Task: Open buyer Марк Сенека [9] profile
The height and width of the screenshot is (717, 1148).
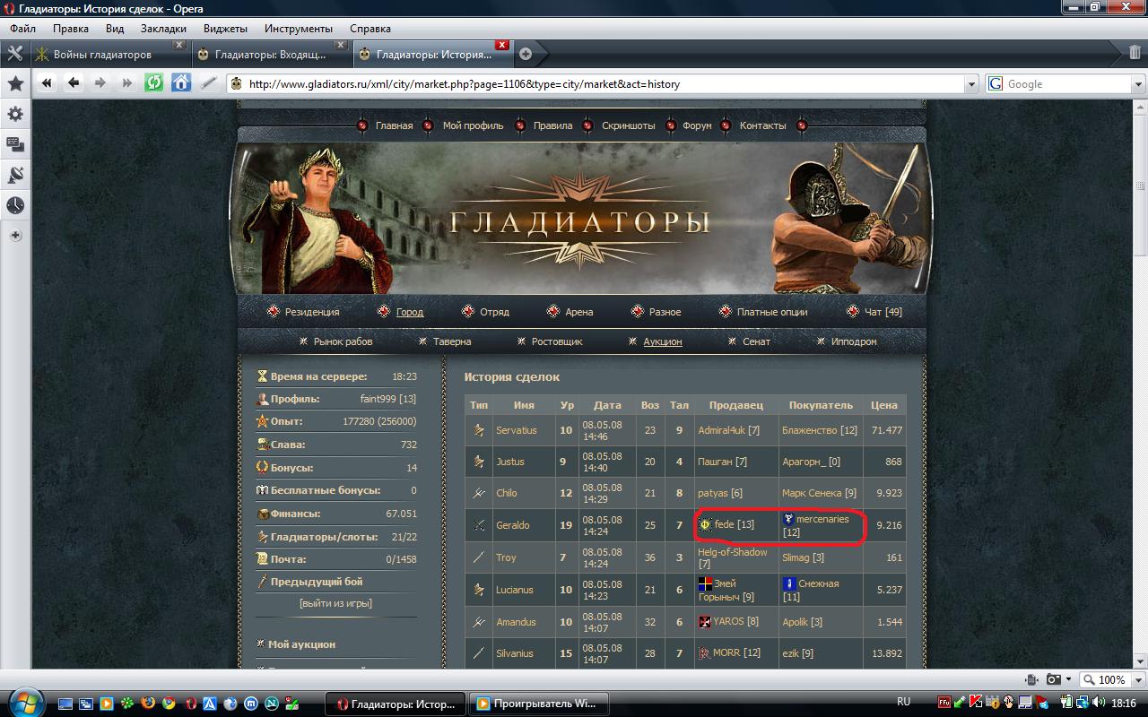Action: [x=819, y=493]
